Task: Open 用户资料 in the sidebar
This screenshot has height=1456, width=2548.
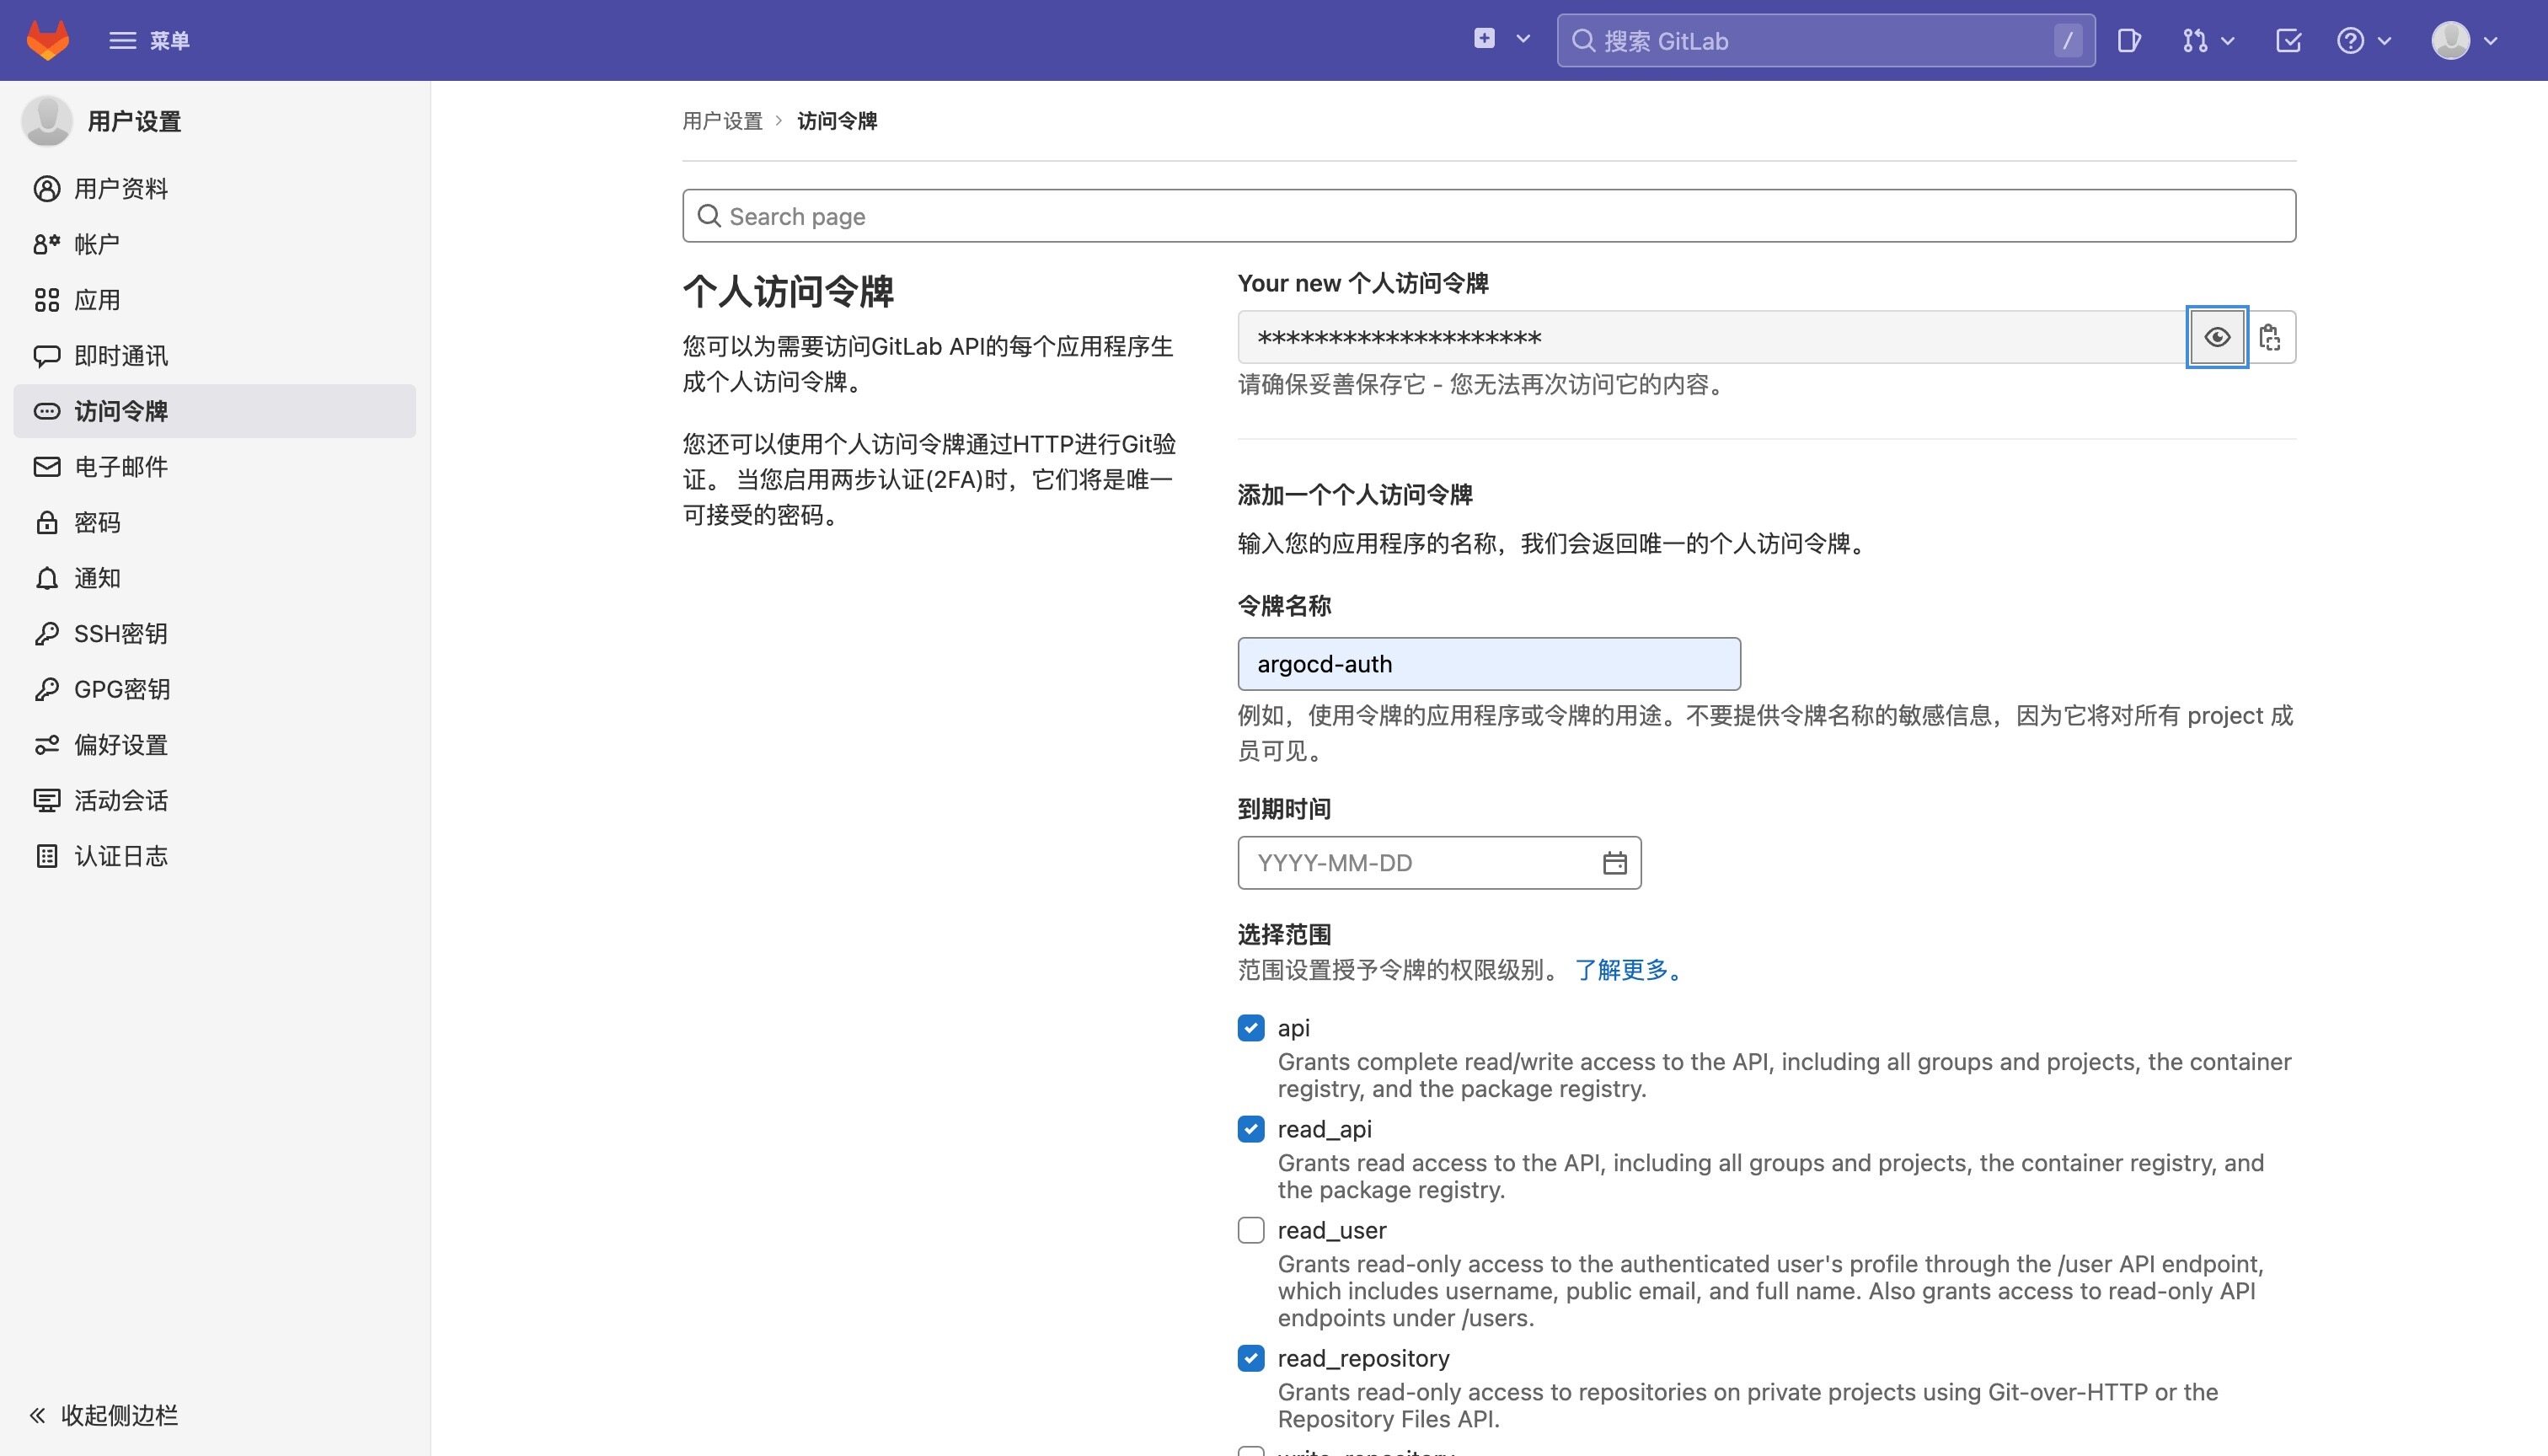Action: (214, 188)
